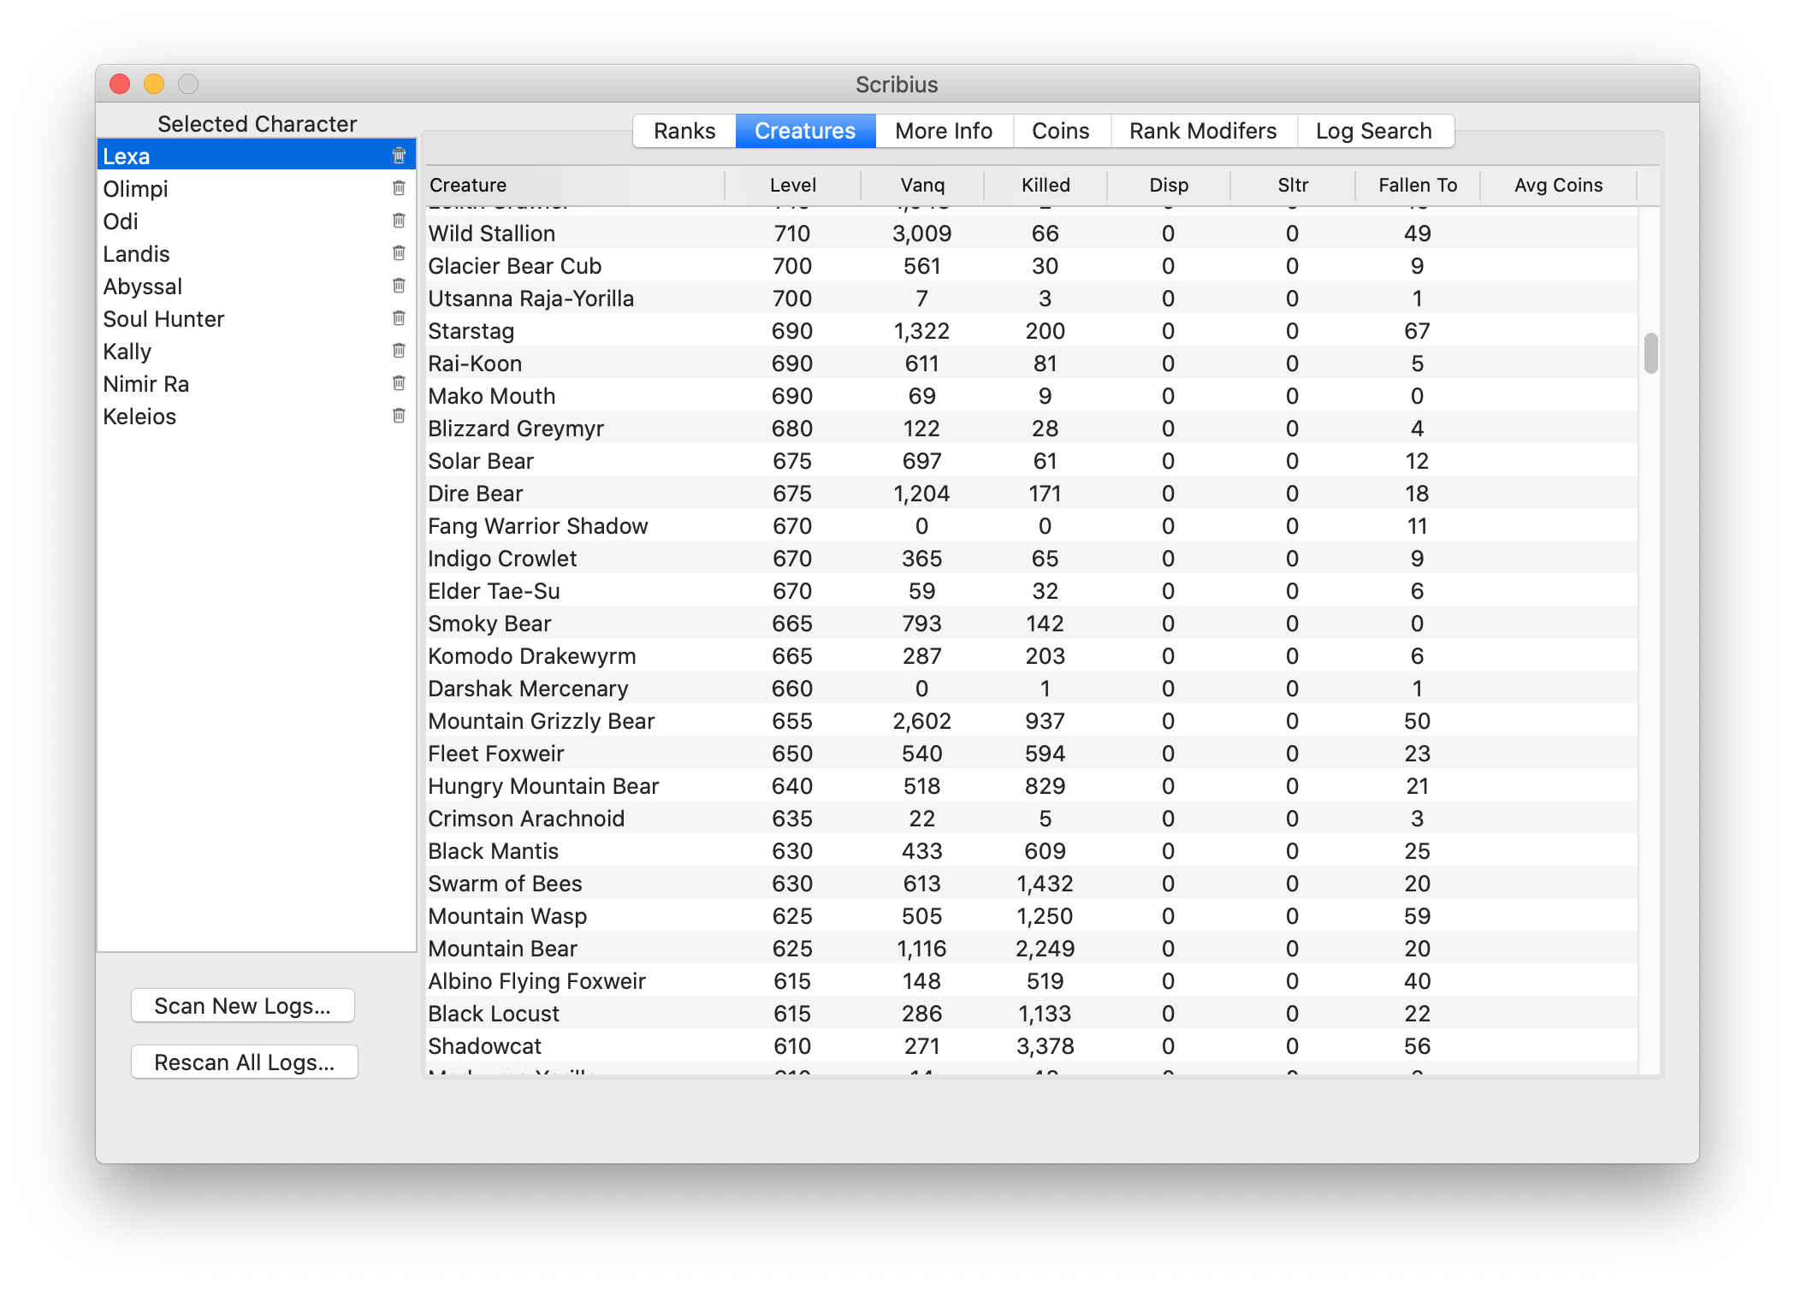1795x1290 pixels.
Task: Click the trash icon beside Odi
Action: pyautogui.click(x=399, y=221)
